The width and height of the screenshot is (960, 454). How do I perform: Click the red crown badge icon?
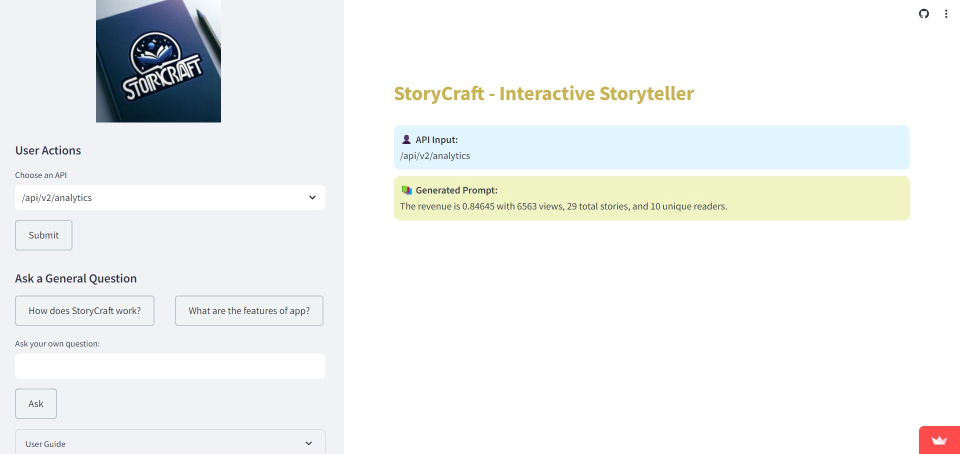[939, 440]
